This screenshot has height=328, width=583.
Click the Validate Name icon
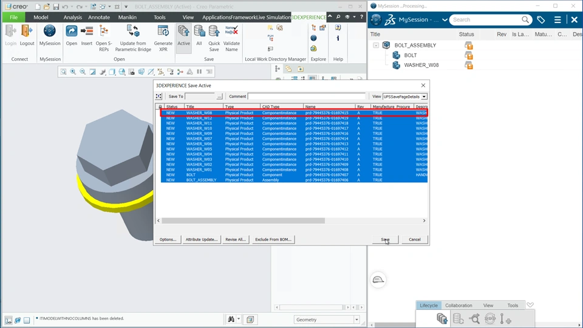[231, 30]
